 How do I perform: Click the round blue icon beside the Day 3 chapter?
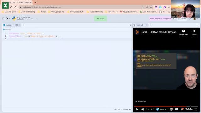[x=158, y=110]
